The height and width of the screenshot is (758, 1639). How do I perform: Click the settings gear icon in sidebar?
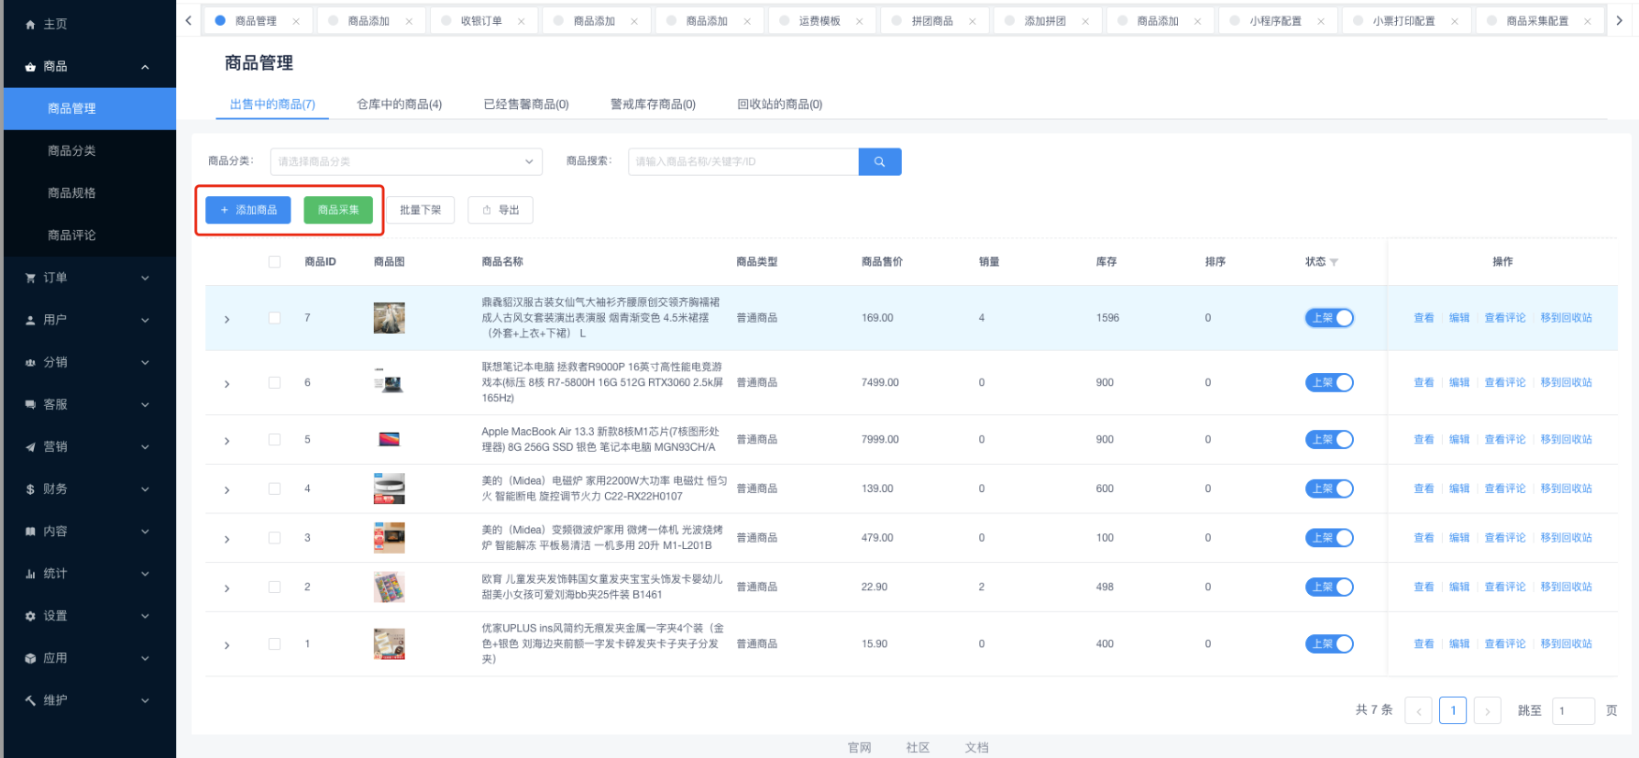point(30,616)
